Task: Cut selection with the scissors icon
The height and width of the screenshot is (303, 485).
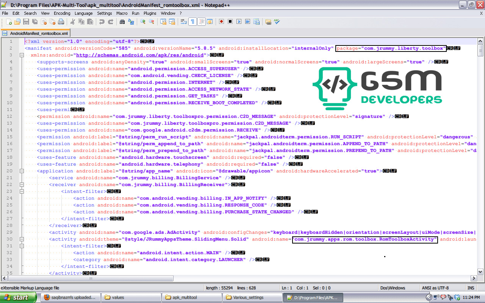Action: (x=73, y=22)
